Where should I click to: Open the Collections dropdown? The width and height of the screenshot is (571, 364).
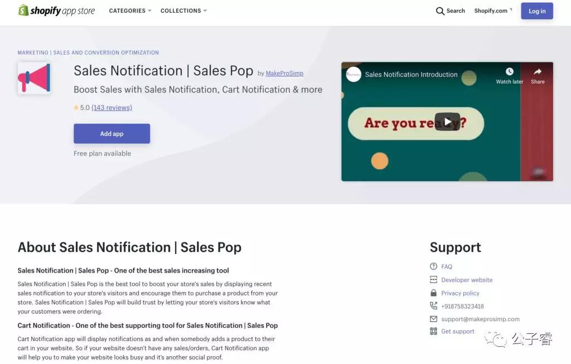tap(183, 11)
